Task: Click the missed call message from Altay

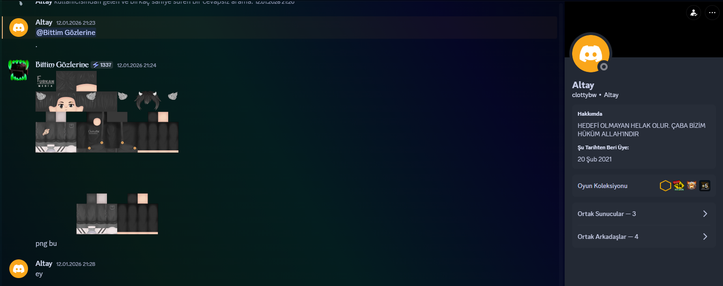Action: click(165, 2)
